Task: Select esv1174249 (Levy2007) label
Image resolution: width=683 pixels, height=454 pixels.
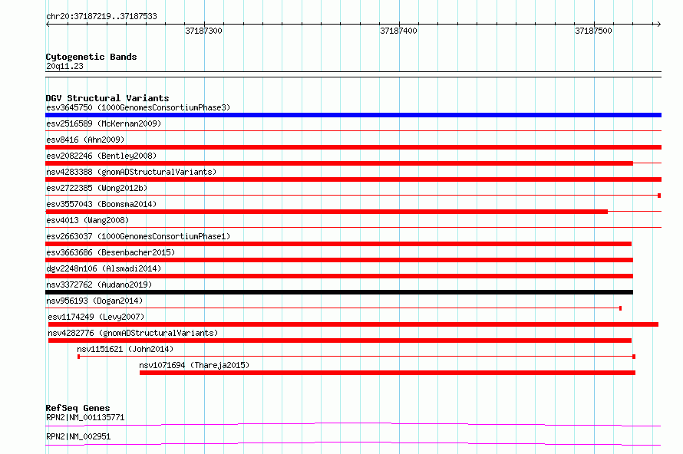Action: pyautogui.click(x=96, y=317)
